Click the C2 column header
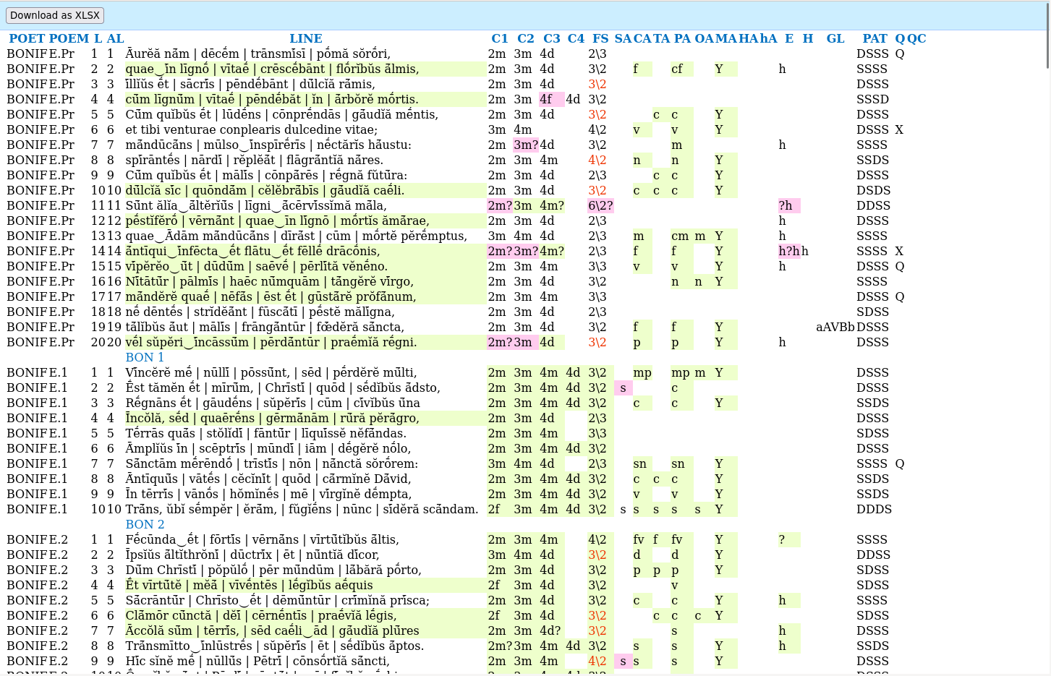1051x676 pixels. pos(525,38)
